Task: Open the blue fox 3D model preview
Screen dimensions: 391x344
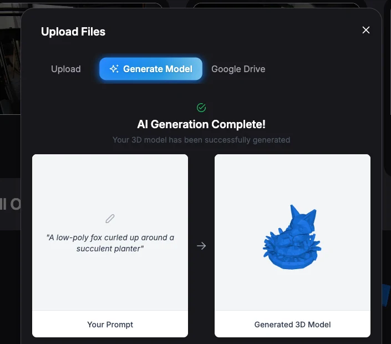Action: (292, 237)
